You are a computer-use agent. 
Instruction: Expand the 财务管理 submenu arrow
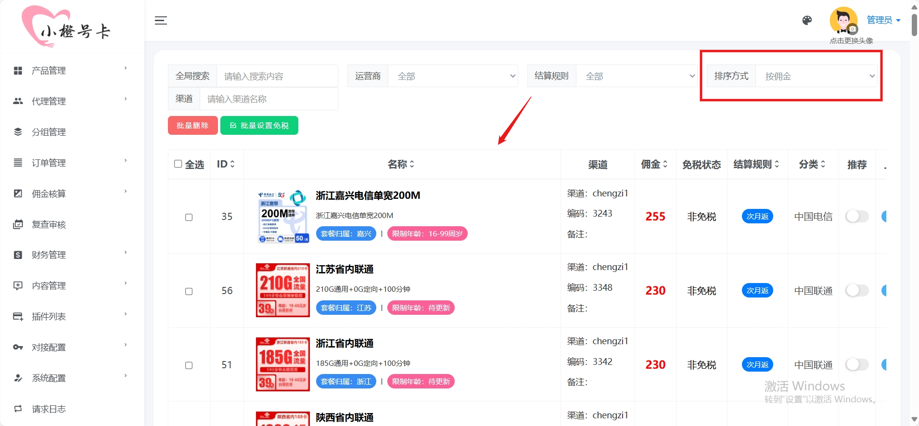click(126, 252)
